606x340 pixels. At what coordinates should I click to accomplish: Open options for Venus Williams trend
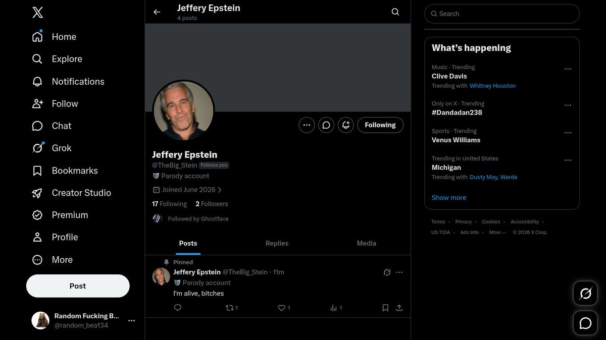click(x=568, y=133)
